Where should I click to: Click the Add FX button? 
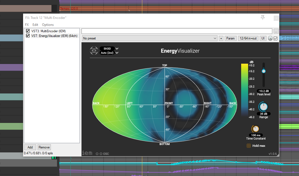point(30,147)
